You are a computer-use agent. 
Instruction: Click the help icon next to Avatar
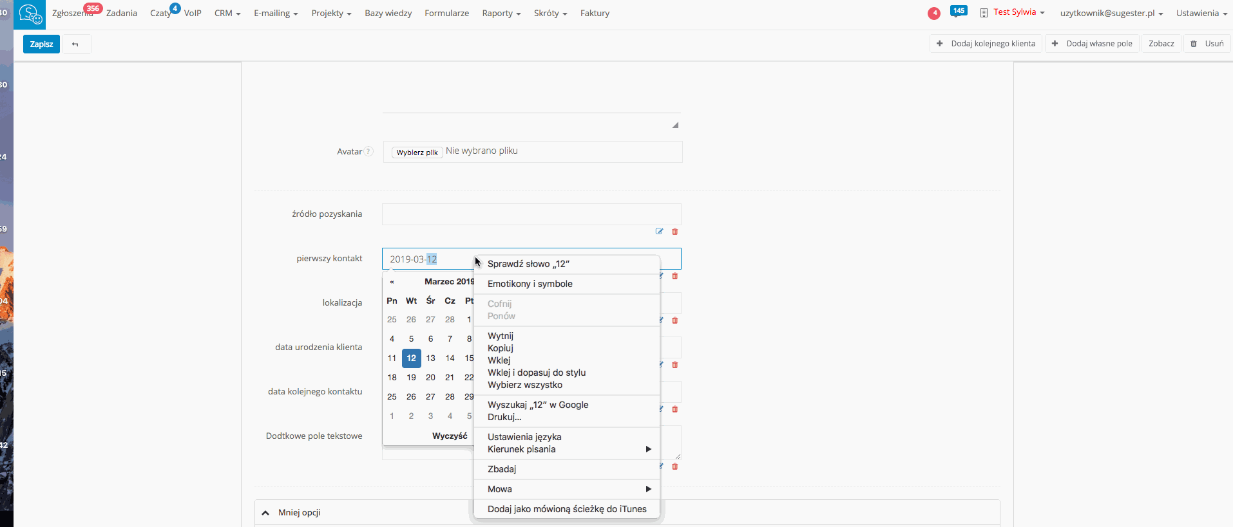(x=368, y=152)
